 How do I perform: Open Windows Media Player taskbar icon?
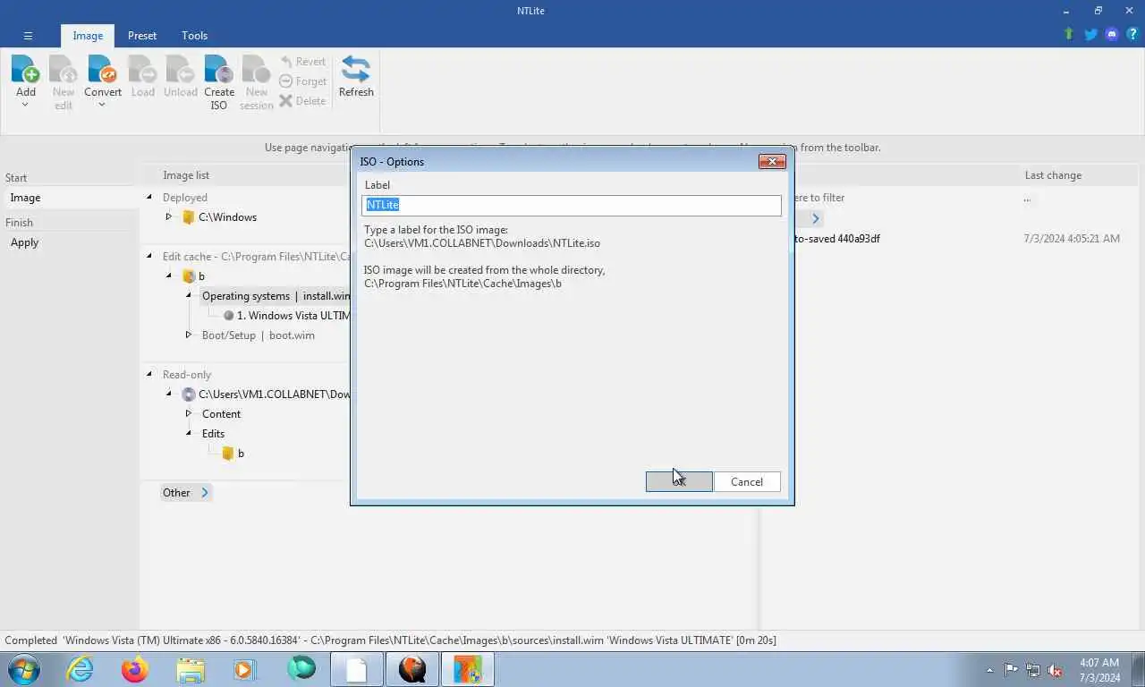(x=244, y=669)
